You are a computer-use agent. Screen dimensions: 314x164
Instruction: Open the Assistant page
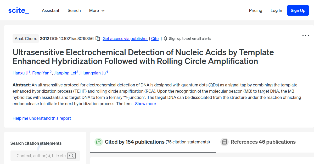51,10
